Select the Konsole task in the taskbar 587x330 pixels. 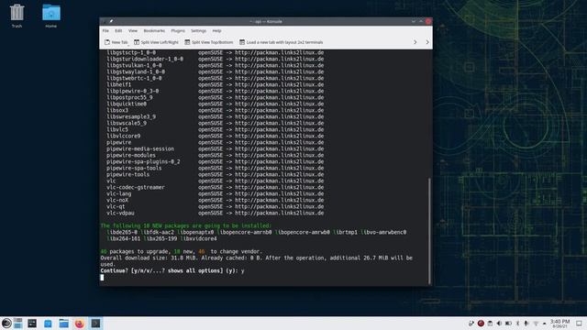pos(95,324)
